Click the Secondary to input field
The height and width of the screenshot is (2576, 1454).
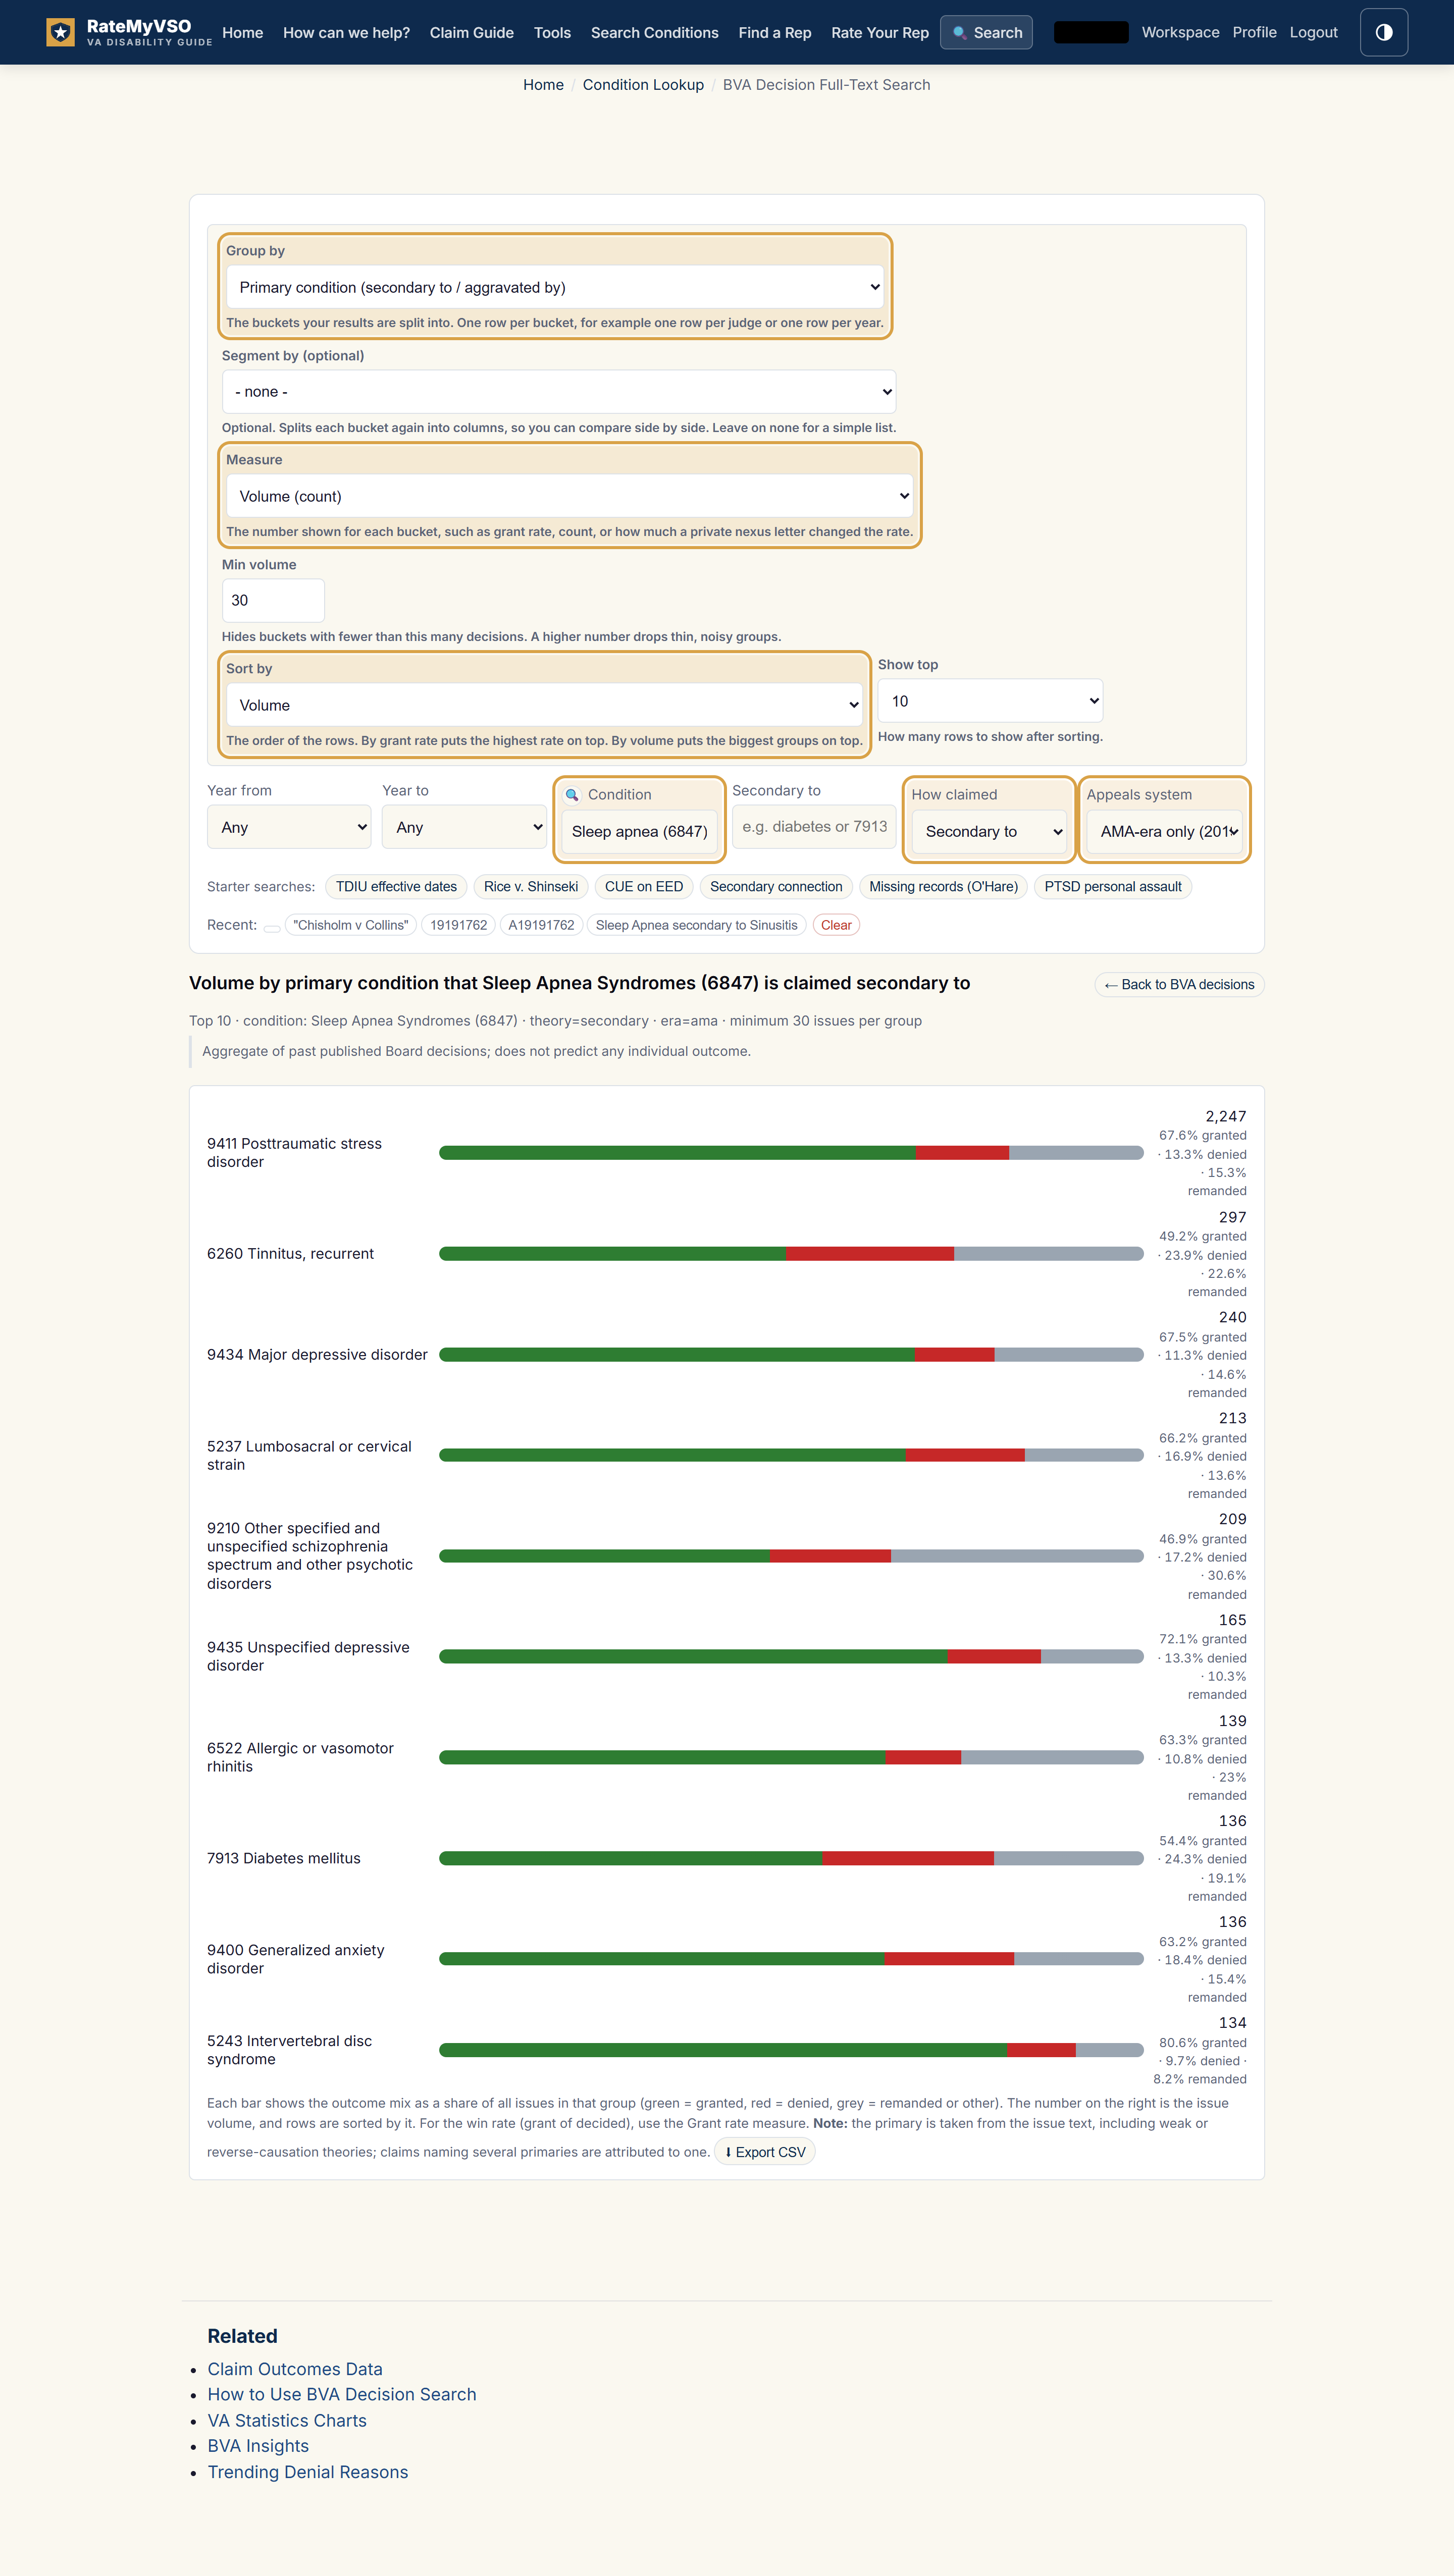[814, 827]
